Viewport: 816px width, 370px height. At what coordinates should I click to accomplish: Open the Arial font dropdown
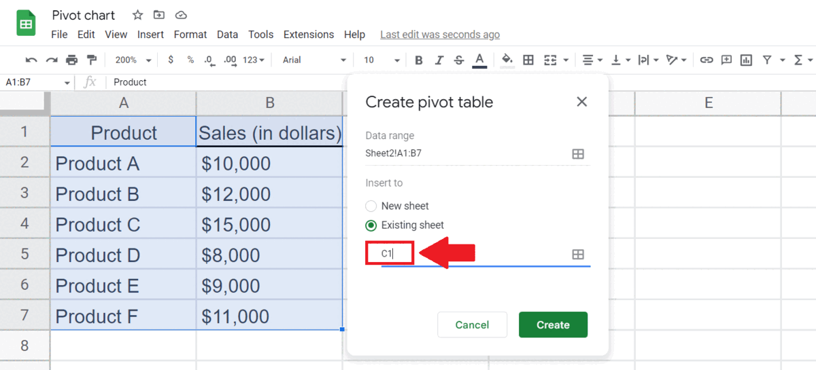click(314, 60)
